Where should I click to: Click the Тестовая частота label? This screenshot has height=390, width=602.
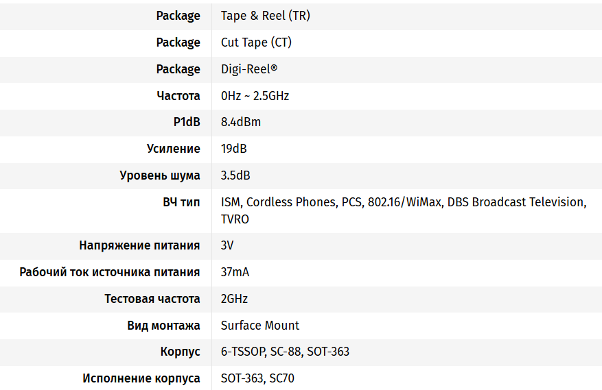click(152, 299)
